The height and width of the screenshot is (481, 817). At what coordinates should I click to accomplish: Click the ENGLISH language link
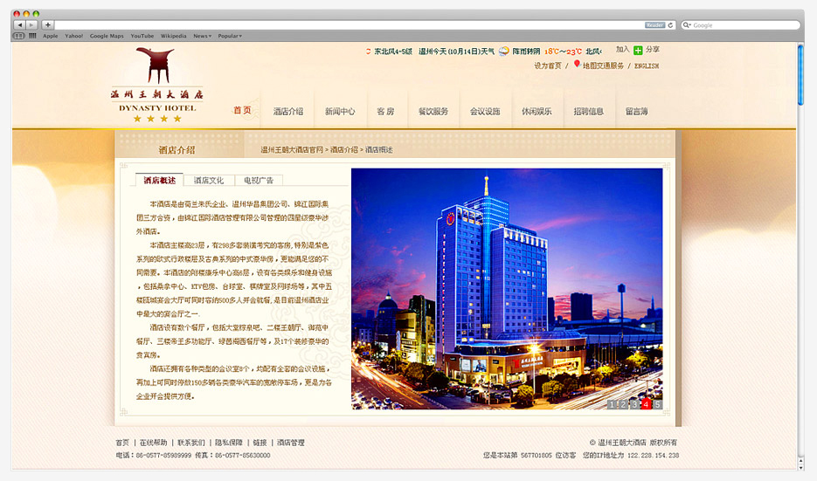pyautogui.click(x=647, y=65)
